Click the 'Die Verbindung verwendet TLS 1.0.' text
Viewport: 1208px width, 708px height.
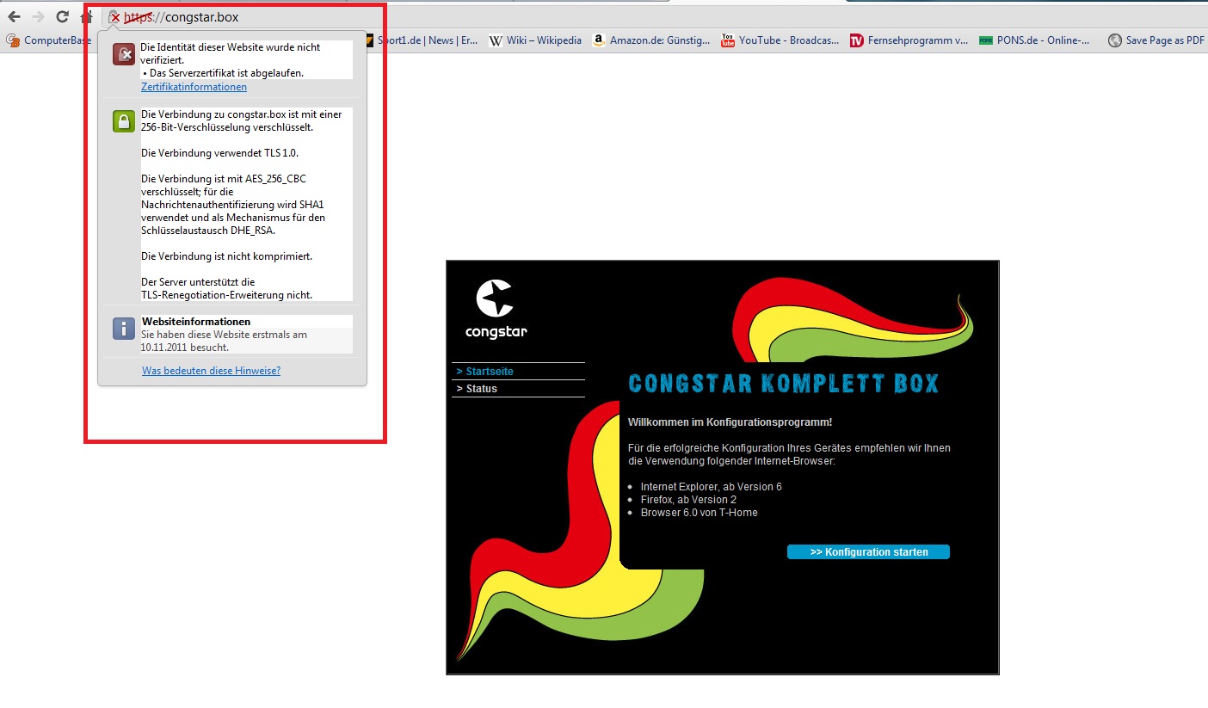tap(219, 153)
